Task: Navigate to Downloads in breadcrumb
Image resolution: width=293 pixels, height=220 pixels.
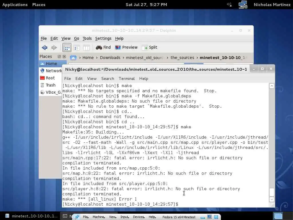Action: coord(110,58)
